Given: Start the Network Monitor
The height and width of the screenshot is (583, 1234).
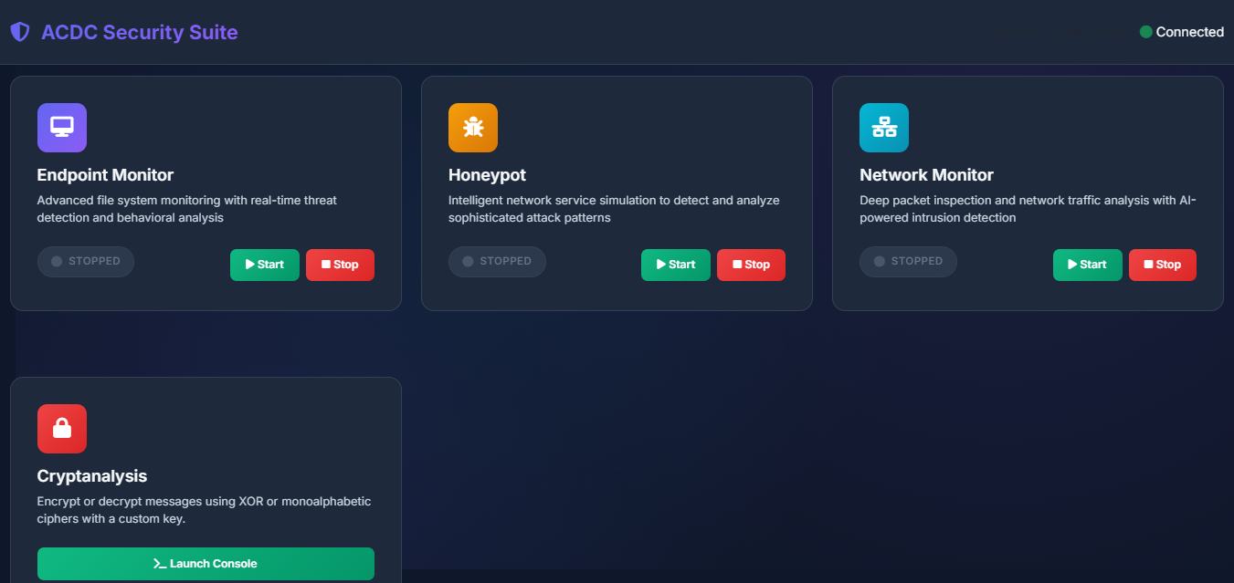Looking at the screenshot, I should 1087,265.
